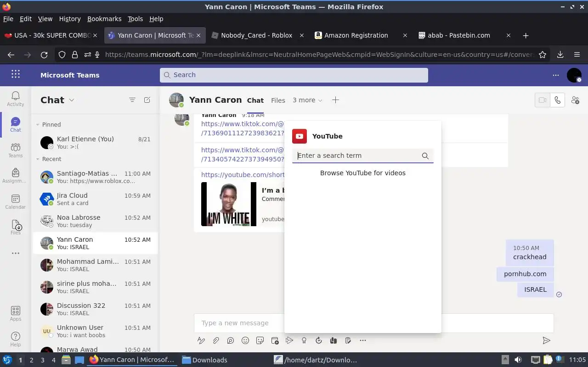Switch to workspace 2 in taskbar

click(31, 360)
